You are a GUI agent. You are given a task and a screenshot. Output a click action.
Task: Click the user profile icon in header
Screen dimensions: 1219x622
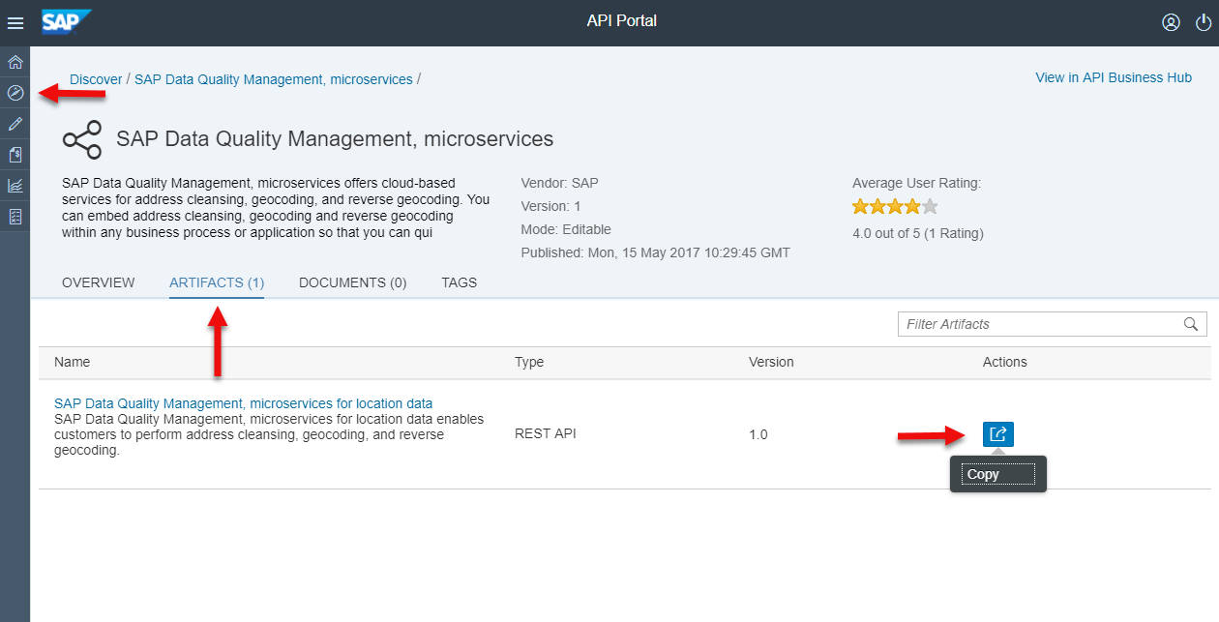[x=1172, y=22]
